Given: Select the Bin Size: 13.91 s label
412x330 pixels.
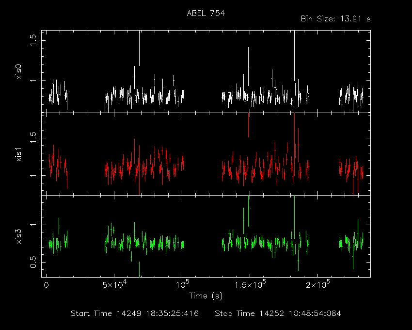Looking at the screenshot, I should point(335,19).
